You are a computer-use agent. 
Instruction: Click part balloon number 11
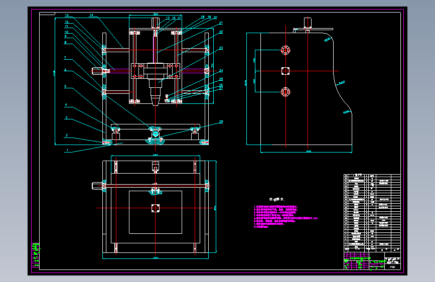pyautogui.click(x=66, y=27)
